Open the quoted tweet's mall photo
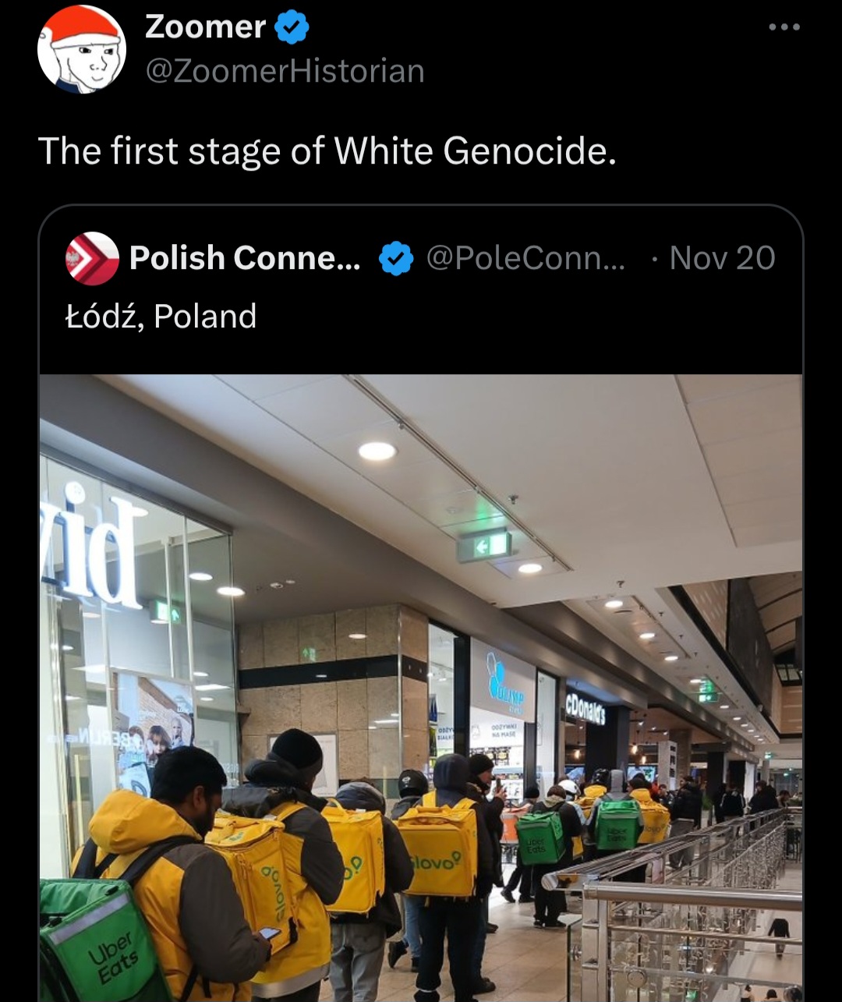The height and width of the screenshot is (1002, 842). coord(421,688)
